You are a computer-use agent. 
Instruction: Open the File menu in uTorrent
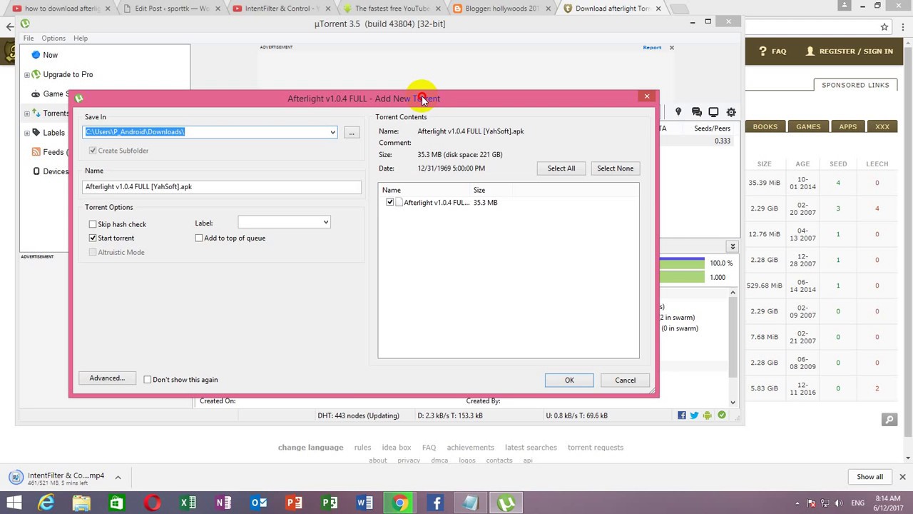28,38
